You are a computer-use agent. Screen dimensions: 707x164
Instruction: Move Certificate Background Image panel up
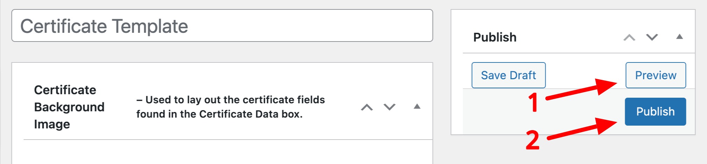point(367,107)
